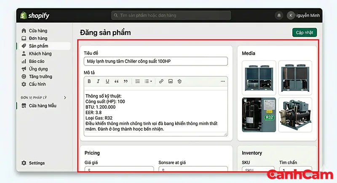The image size is (337, 183).
Task: Click the Báo cáo chart icon
Action: (x=24, y=61)
